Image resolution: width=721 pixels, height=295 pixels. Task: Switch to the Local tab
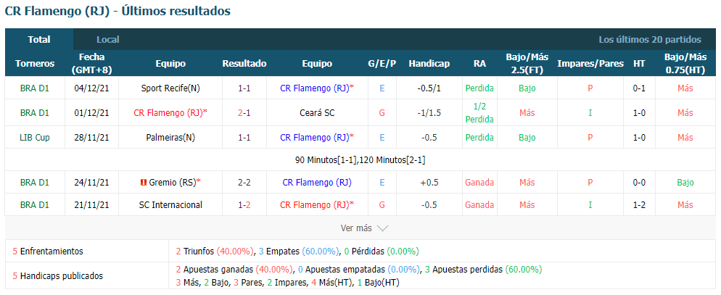pyautogui.click(x=108, y=40)
